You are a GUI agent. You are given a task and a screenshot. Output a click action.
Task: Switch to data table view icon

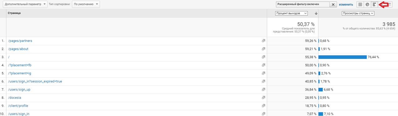(360, 4)
